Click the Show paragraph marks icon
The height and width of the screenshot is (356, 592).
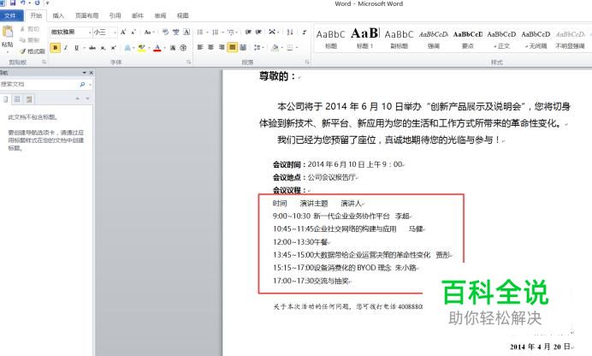304,32
